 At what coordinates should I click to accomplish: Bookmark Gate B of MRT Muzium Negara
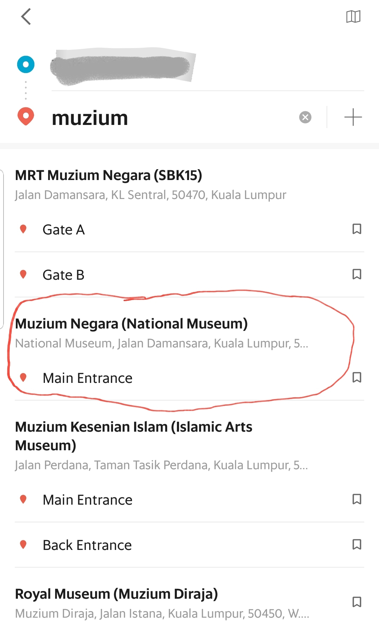(x=357, y=274)
